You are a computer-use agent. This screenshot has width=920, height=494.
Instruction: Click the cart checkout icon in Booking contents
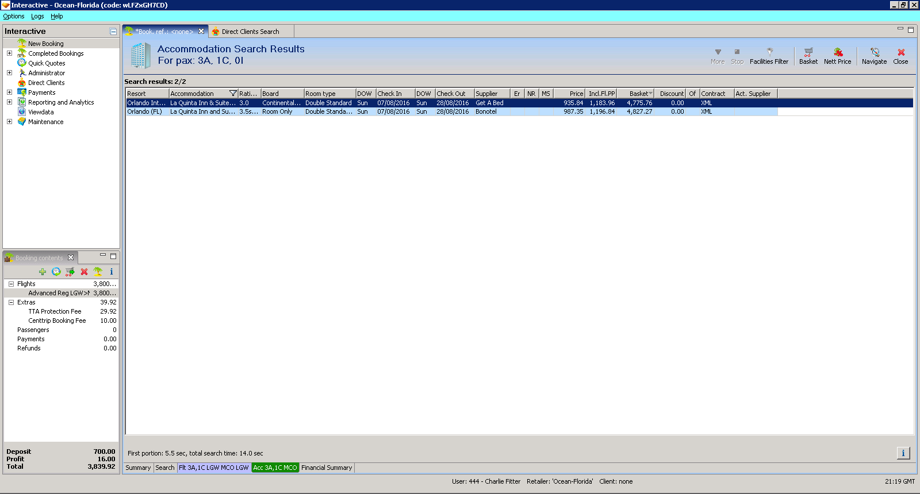point(70,272)
